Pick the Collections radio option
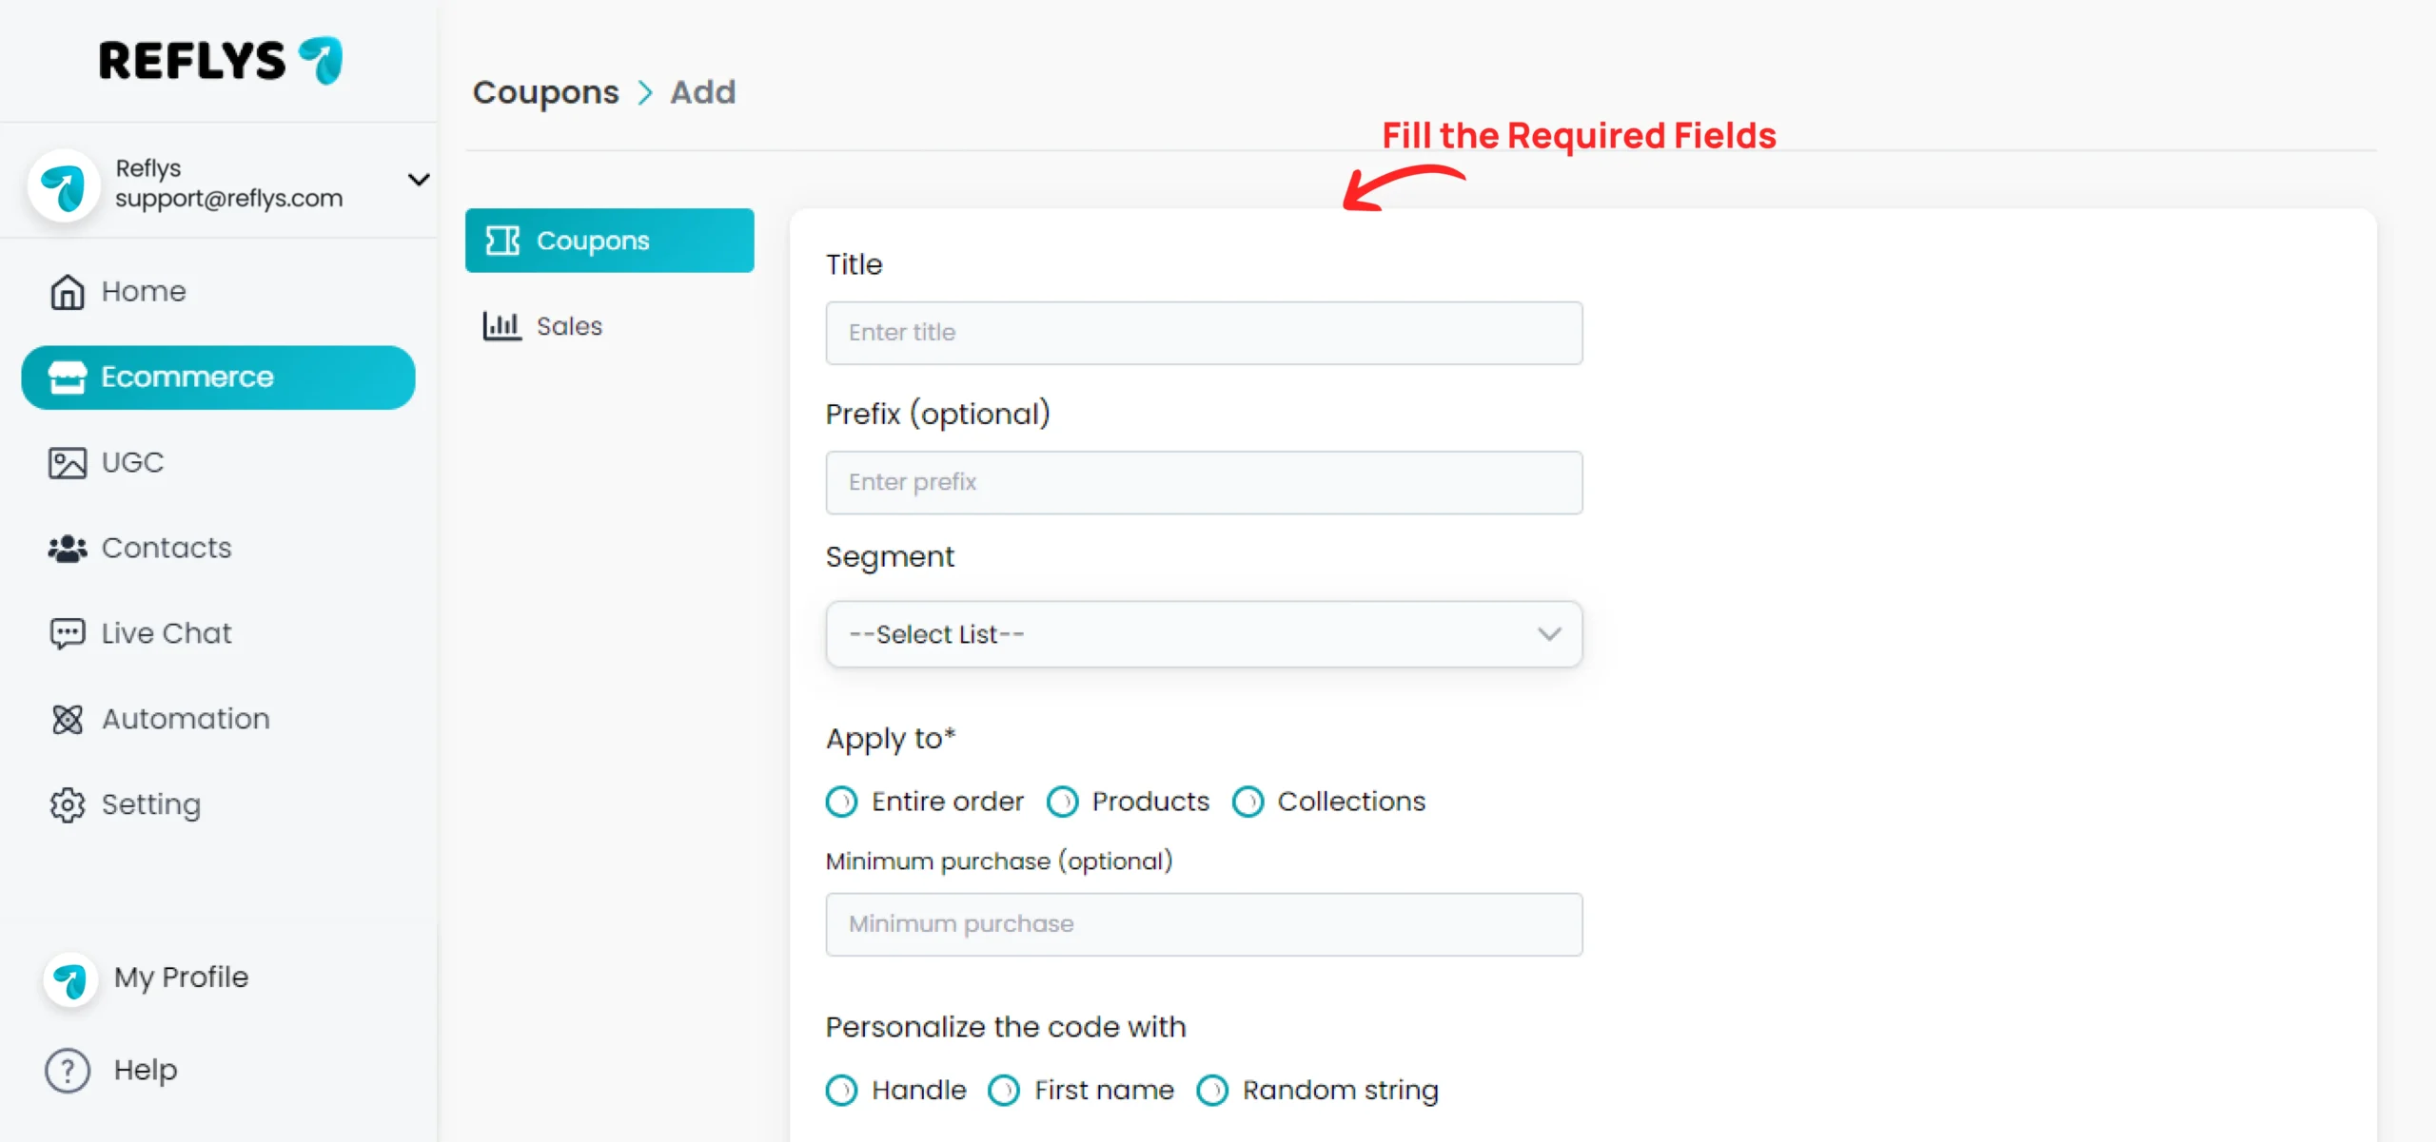The height and width of the screenshot is (1142, 2436). click(x=1247, y=803)
